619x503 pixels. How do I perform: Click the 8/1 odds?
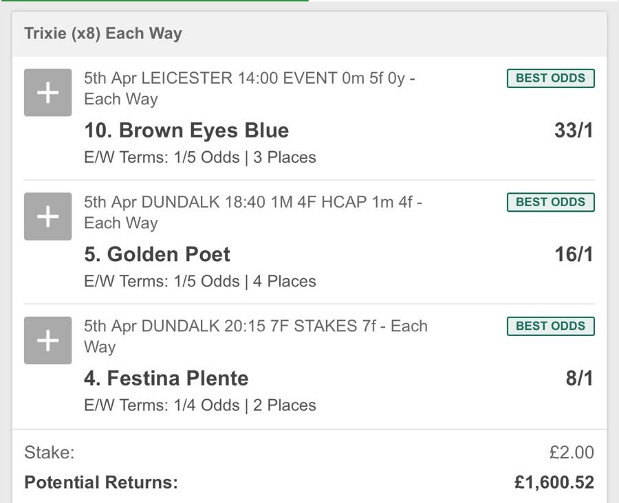[x=579, y=378]
